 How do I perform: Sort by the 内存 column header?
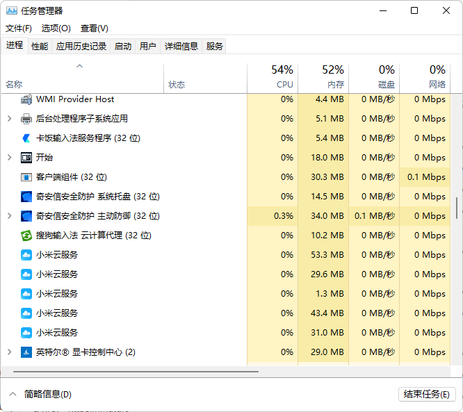323,78
